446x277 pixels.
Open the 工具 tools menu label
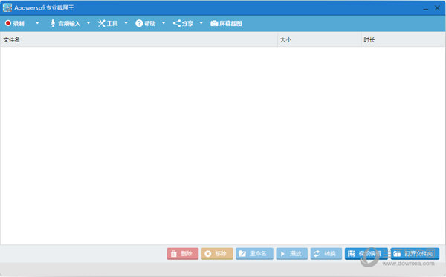coord(112,23)
